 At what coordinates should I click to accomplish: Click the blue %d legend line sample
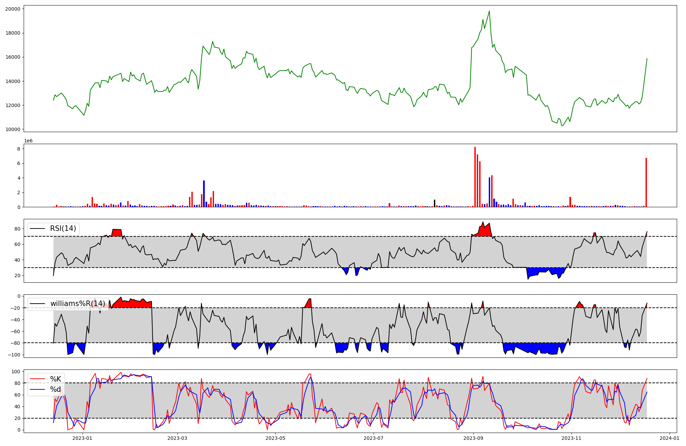coord(37,389)
